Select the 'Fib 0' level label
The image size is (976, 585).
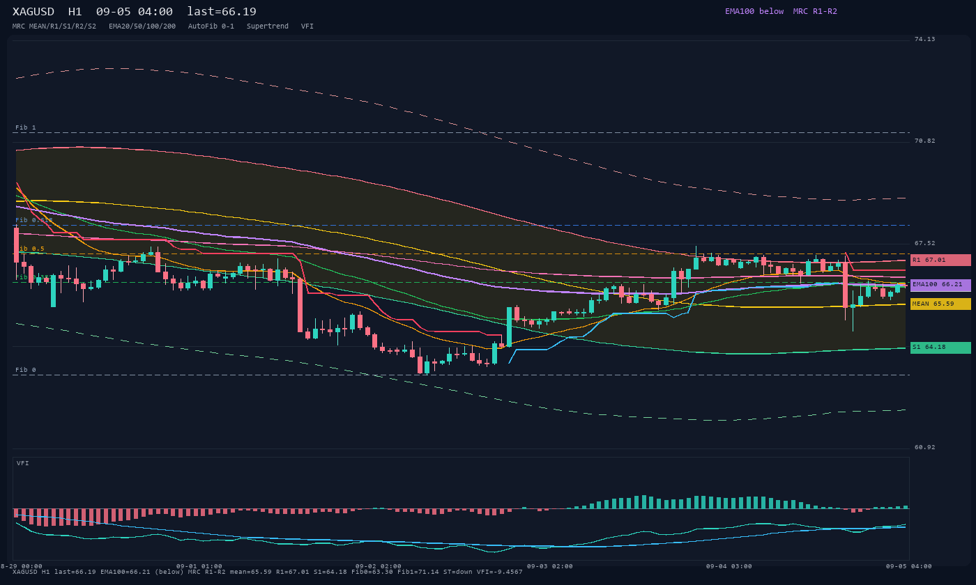point(26,370)
